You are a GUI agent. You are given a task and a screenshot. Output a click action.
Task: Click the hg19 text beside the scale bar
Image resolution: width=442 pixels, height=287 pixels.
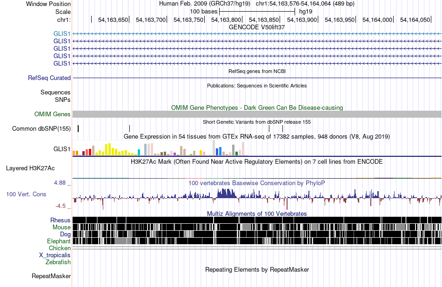click(306, 12)
